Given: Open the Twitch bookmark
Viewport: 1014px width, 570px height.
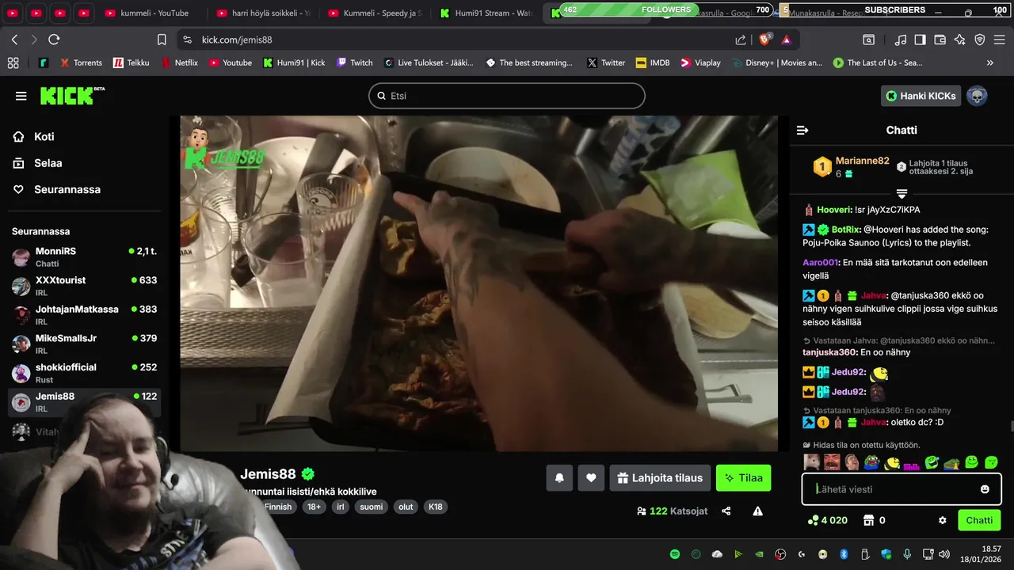Looking at the screenshot, I should (x=354, y=63).
